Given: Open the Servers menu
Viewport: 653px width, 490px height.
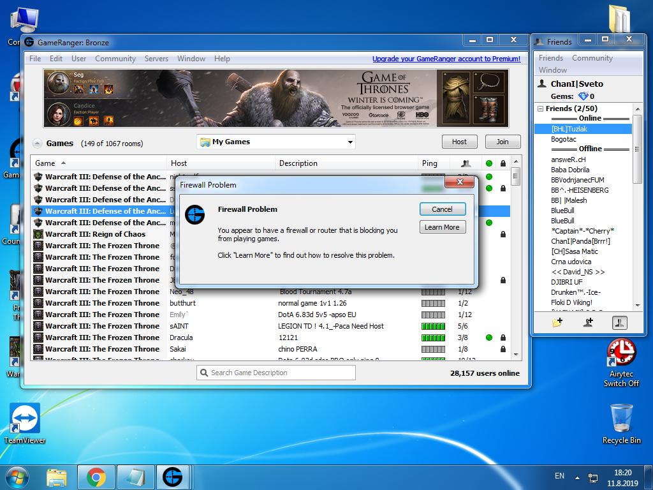Looking at the screenshot, I should pyautogui.click(x=156, y=59).
